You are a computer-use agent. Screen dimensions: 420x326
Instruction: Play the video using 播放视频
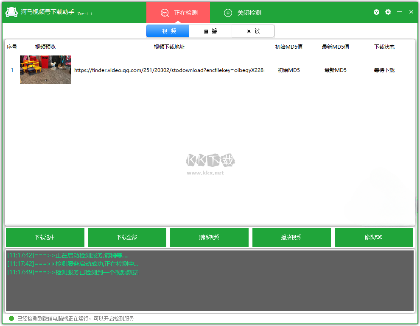(291, 237)
